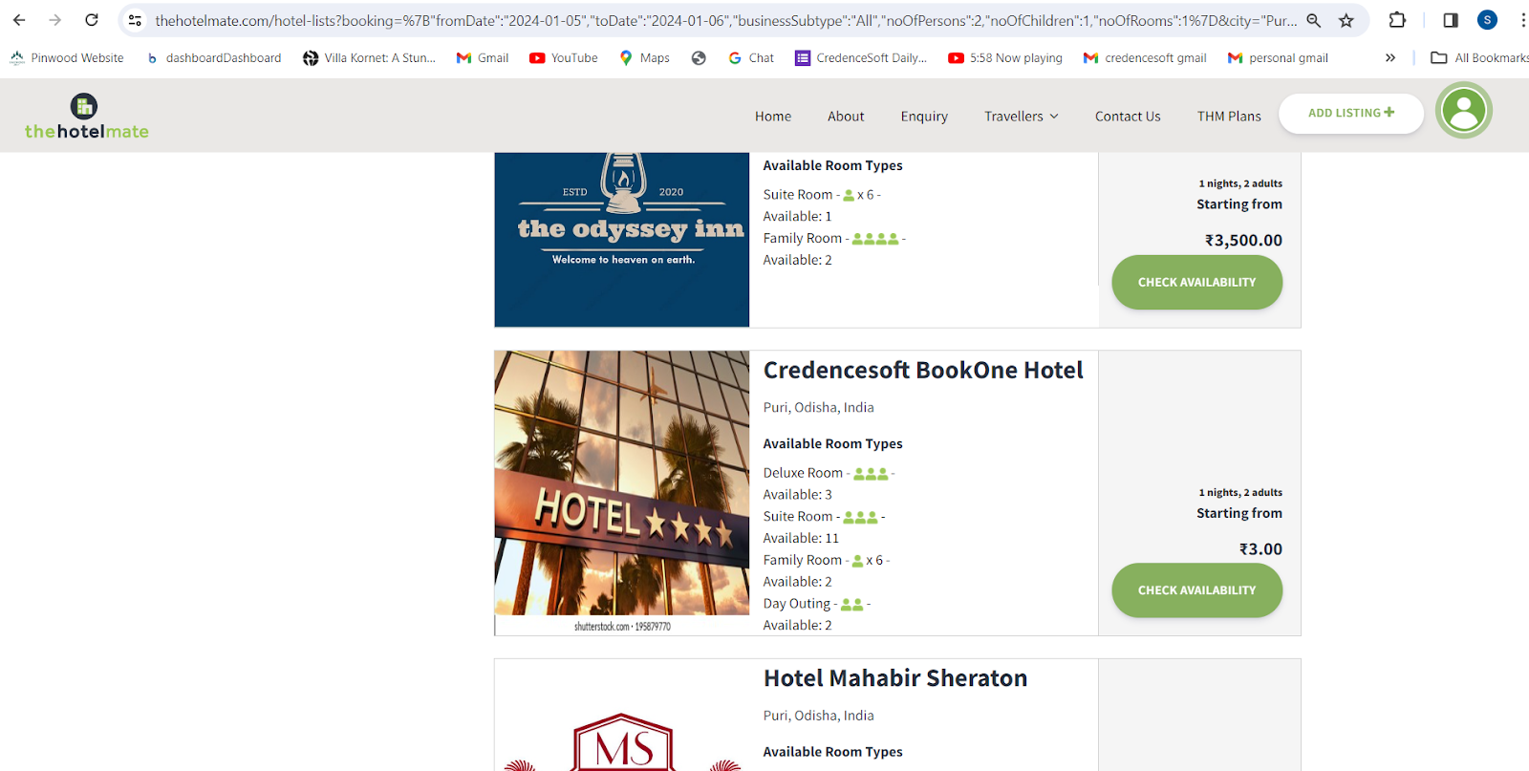The width and height of the screenshot is (1529, 771).
Task: Reload the page with the refresh icon
Action: (92, 20)
